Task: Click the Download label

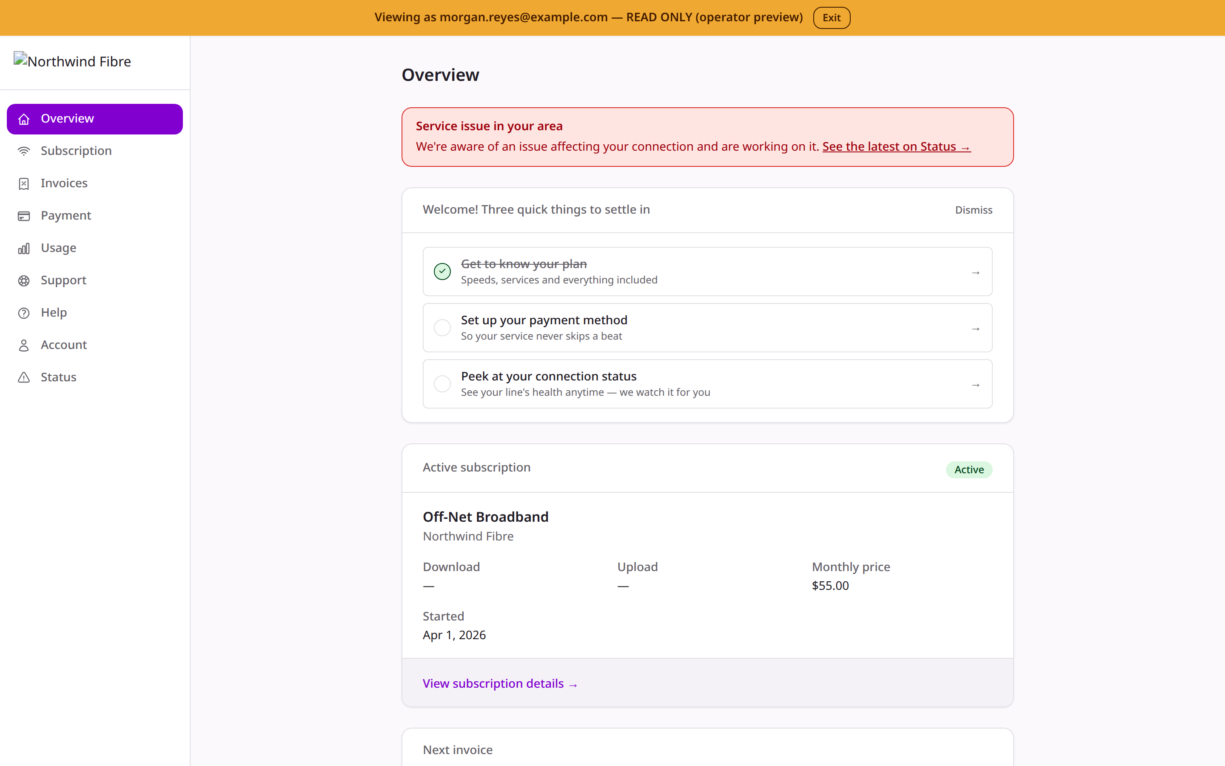Action: [x=451, y=567]
